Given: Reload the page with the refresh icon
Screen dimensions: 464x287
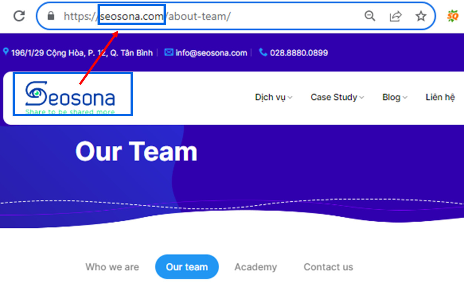Looking at the screenshot, I should (19, 16).
